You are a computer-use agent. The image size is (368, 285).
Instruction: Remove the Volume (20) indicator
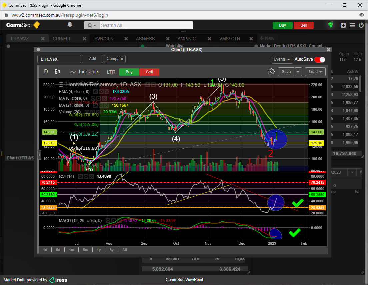[x=98, y=112]
